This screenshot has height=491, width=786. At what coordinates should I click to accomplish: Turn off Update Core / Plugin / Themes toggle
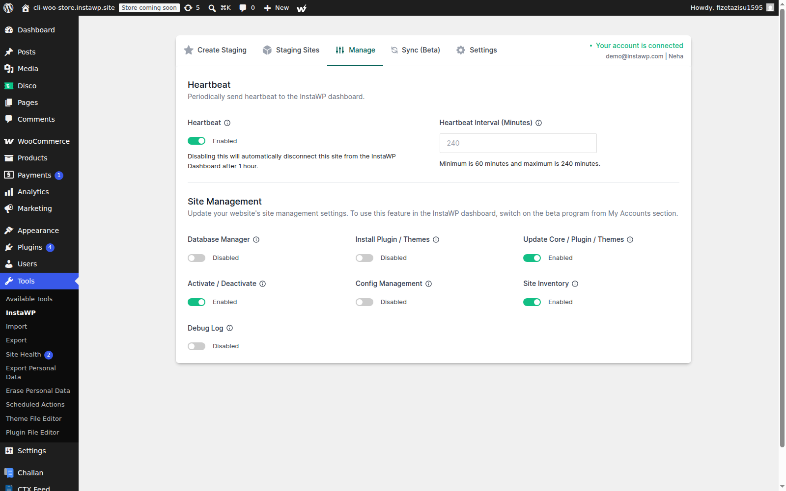pos(532,258)
